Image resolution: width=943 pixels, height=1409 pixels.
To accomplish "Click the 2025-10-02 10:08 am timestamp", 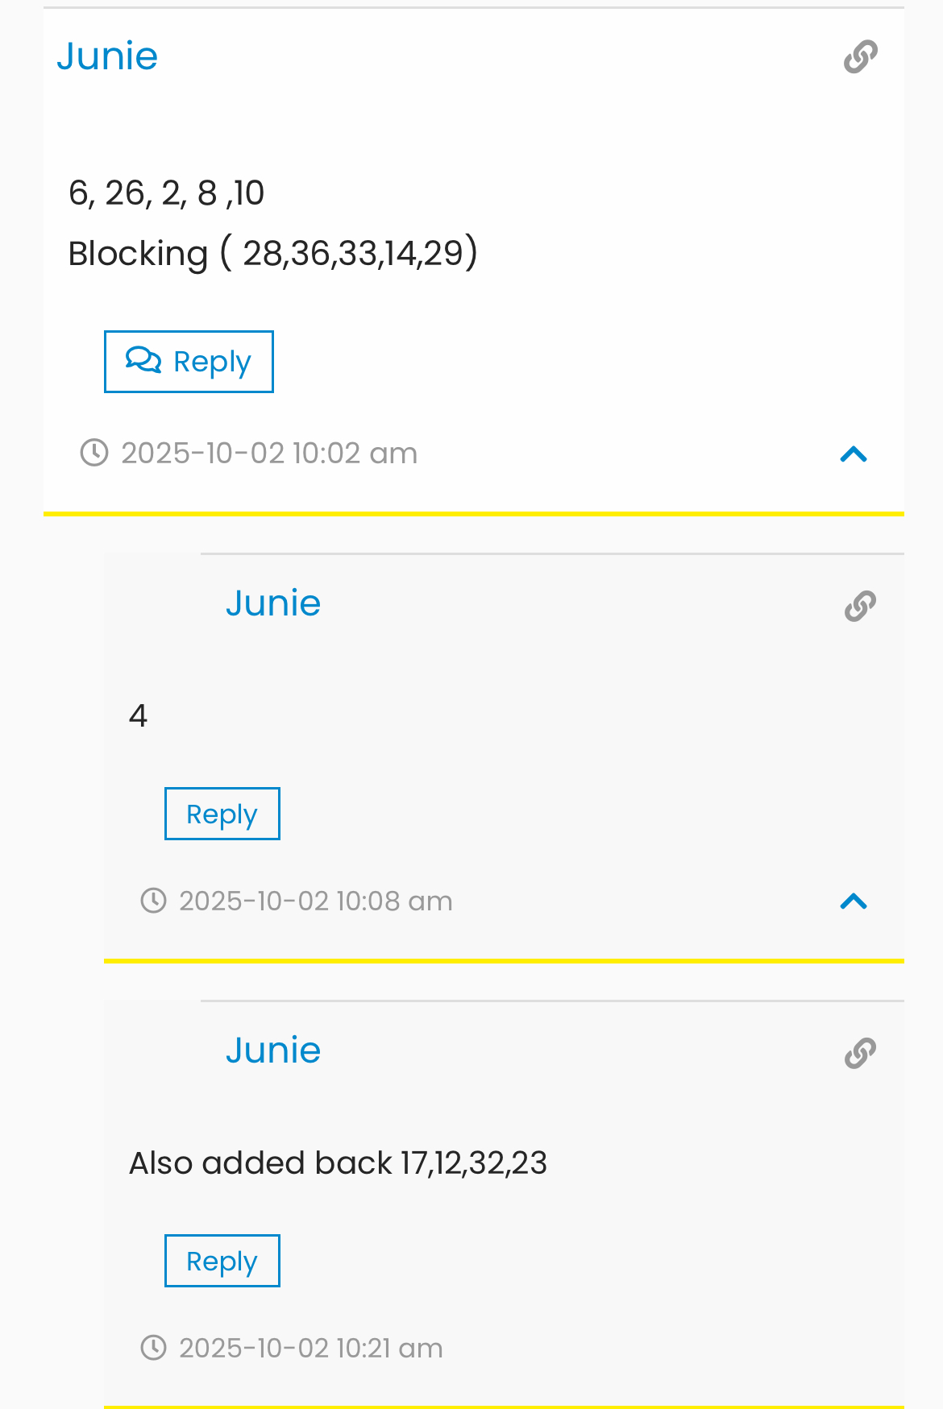I will point(316,901).
